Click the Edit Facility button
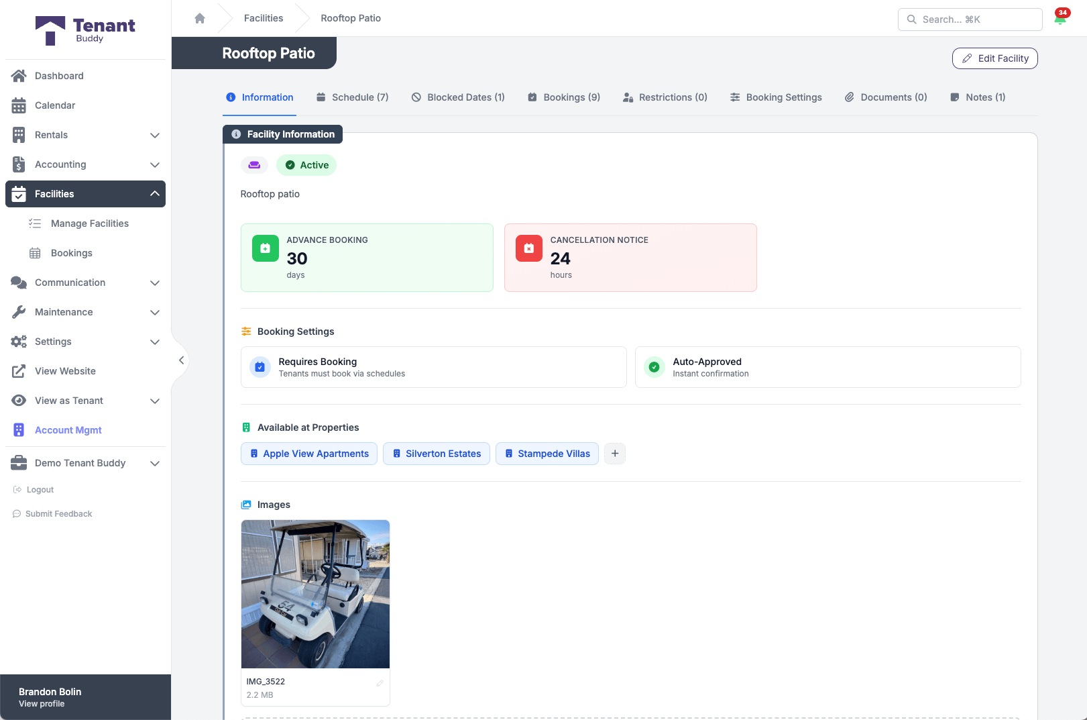Viewport: 1087px width, 720px height. point(995,58)
